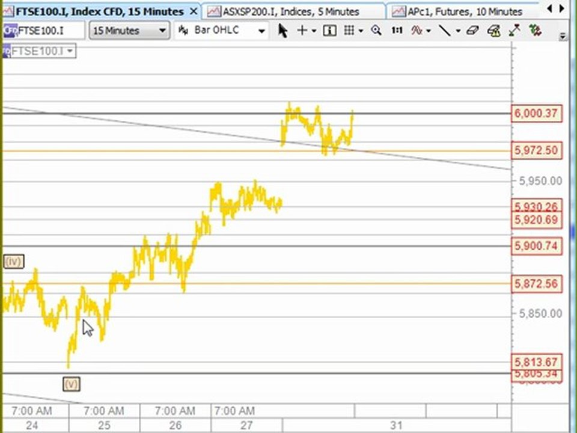Screen dimensions: 577x433
Task: Open the Bar OHLC chart type dropdown
Action: (221, 31)
